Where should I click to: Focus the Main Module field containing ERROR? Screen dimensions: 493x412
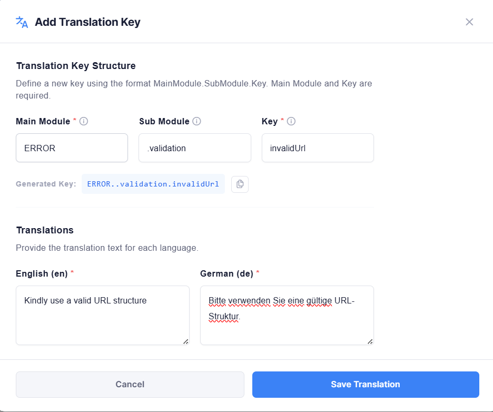tap(72, 148)
